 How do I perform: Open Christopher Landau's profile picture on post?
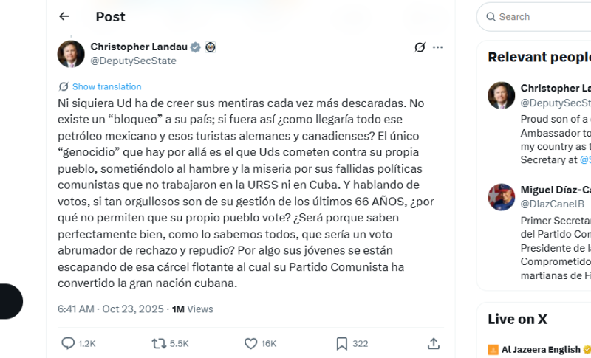[x=71, y=54]
